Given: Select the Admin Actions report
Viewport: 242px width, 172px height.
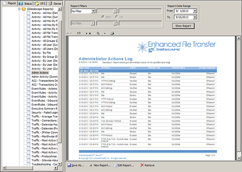Looking at the screenshot, I should 40,73.
